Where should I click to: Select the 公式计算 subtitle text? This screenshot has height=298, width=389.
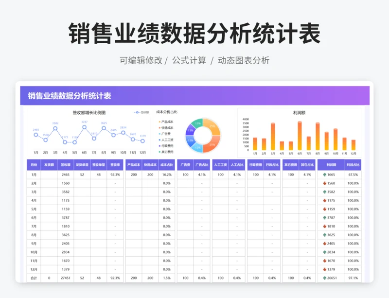click(x=189, y=60)
